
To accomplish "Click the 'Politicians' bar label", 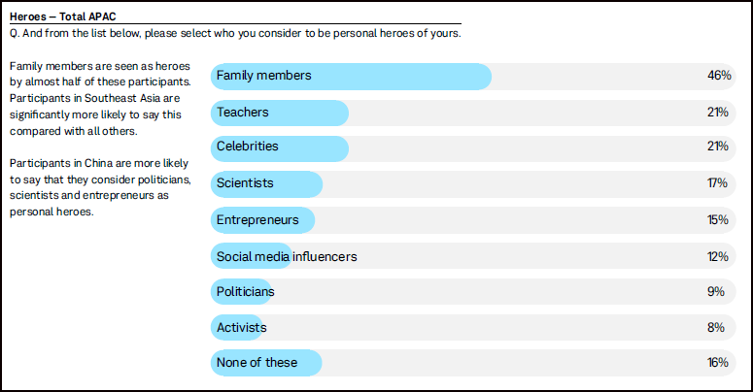I will (245, 291).
